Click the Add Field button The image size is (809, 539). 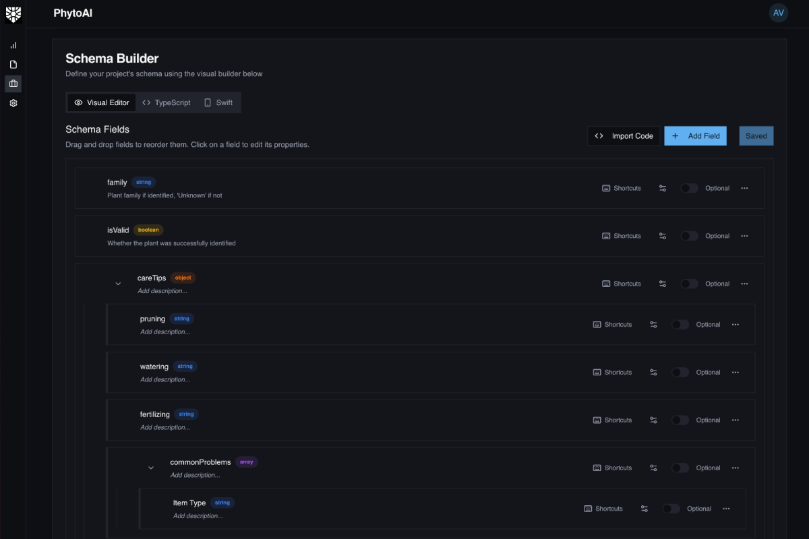(695, 135)
